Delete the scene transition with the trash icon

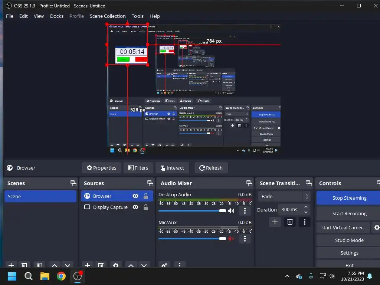point(290,222)
